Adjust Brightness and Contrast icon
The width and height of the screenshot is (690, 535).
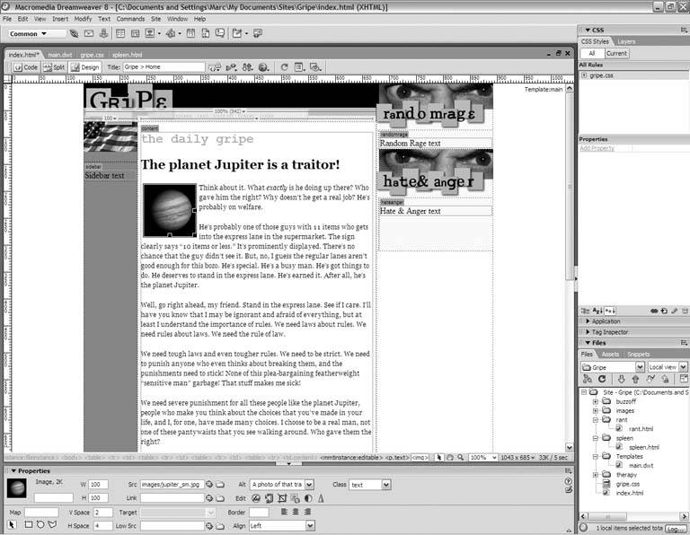coord(308,498)
